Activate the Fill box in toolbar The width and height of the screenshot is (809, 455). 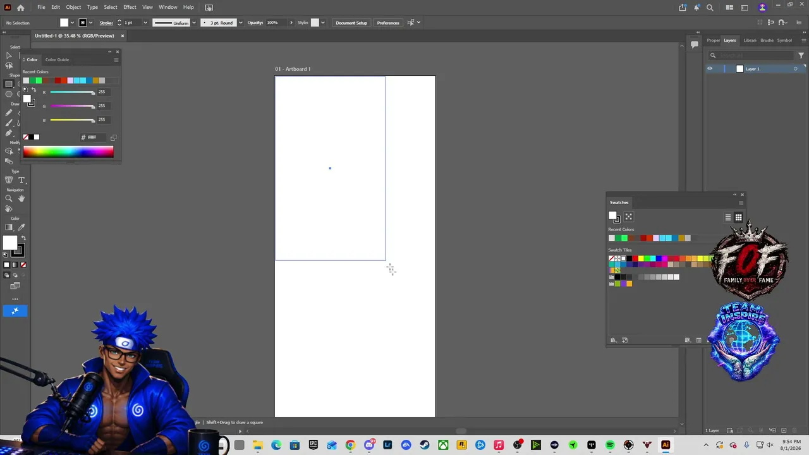click(9, 243)
